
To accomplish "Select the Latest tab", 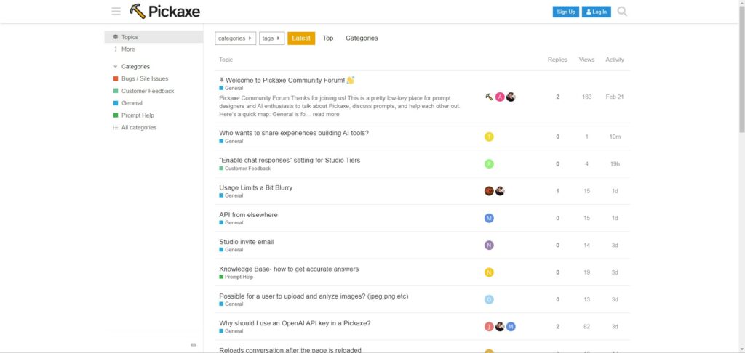I will pyautogui.click(x=301, y=38).
